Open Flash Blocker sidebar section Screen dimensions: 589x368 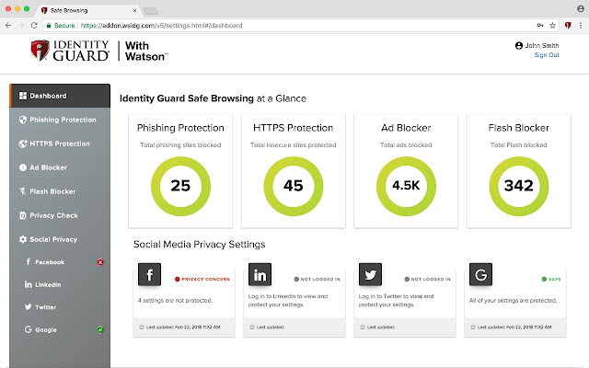click(52, 191)
